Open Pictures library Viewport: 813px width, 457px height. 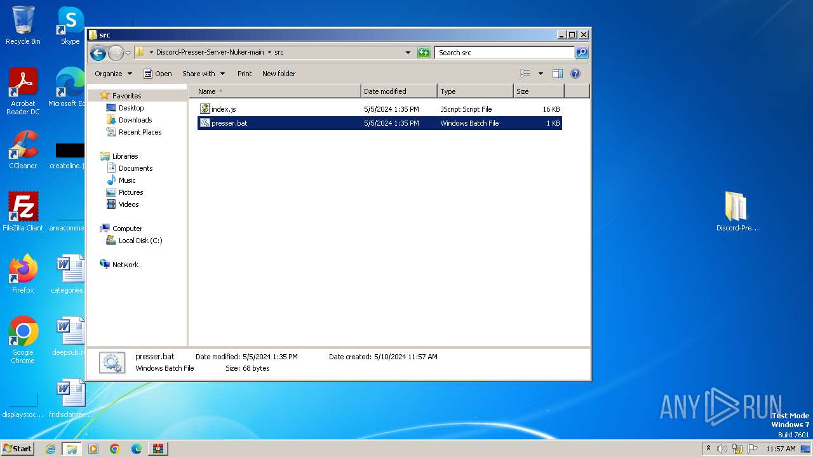[x=131, y=192]
